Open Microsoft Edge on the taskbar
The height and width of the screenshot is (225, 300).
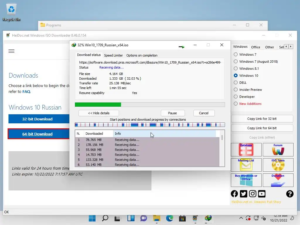point(170,218)
